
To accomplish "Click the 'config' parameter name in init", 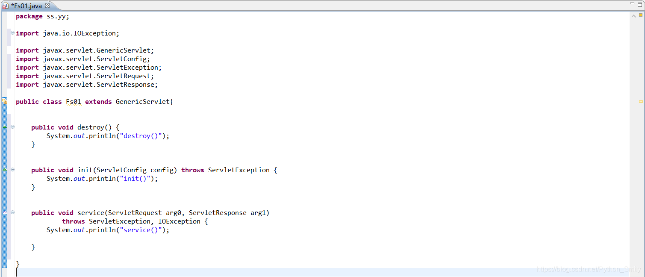I will click(162, 170).
